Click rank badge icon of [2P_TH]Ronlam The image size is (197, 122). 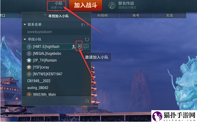(29, 60)
